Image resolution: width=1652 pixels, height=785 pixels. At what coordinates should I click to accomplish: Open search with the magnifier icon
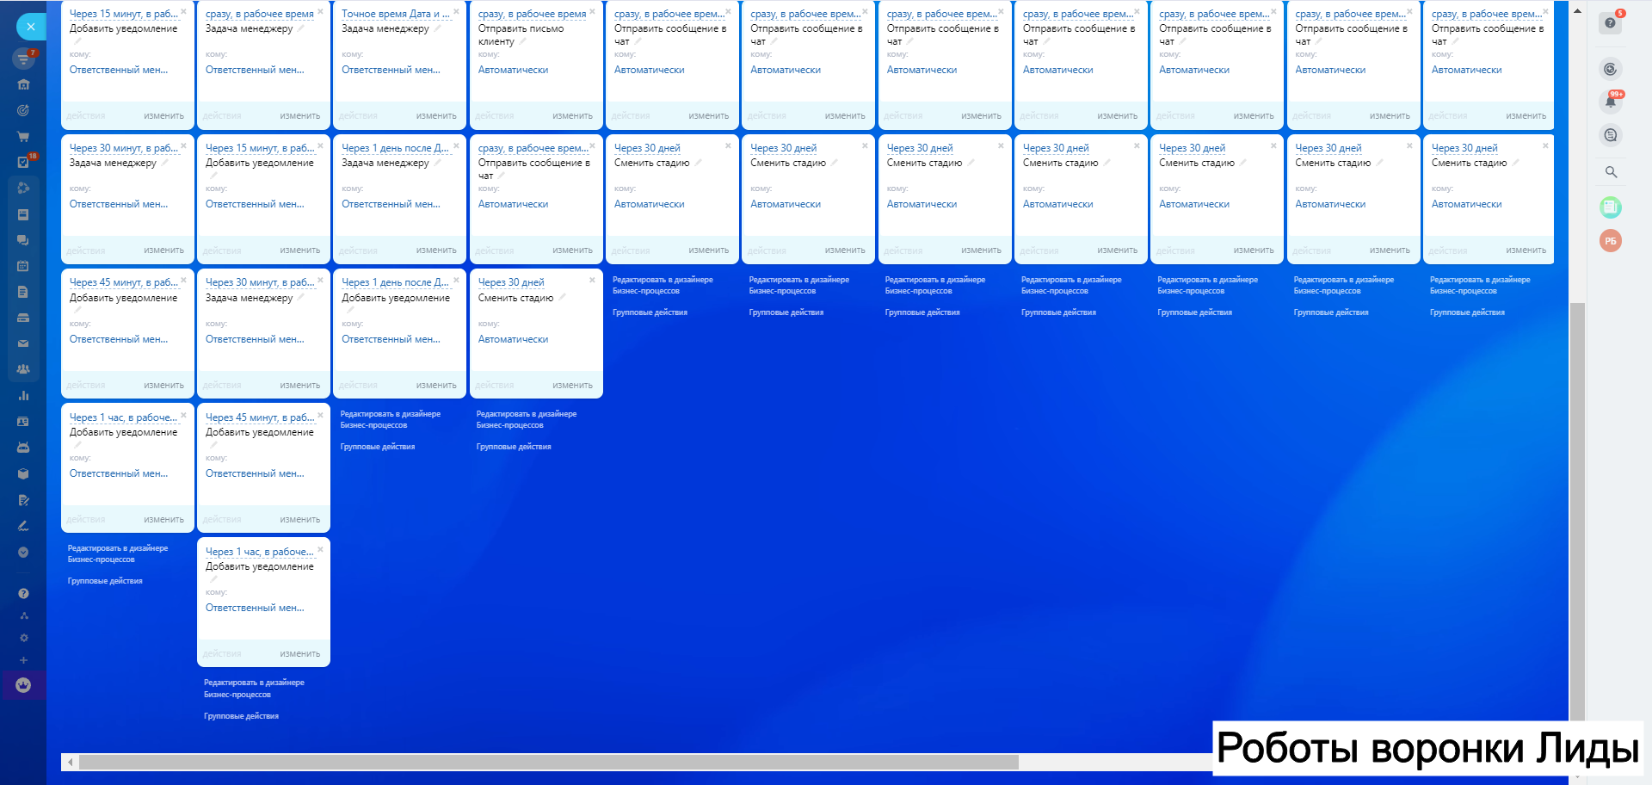tap(1611, 172)
